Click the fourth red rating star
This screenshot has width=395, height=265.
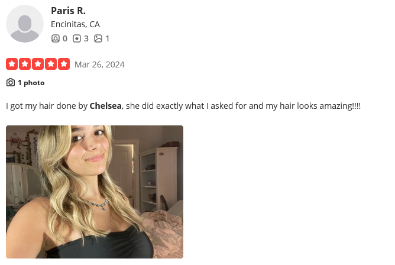tap(51, 64)
